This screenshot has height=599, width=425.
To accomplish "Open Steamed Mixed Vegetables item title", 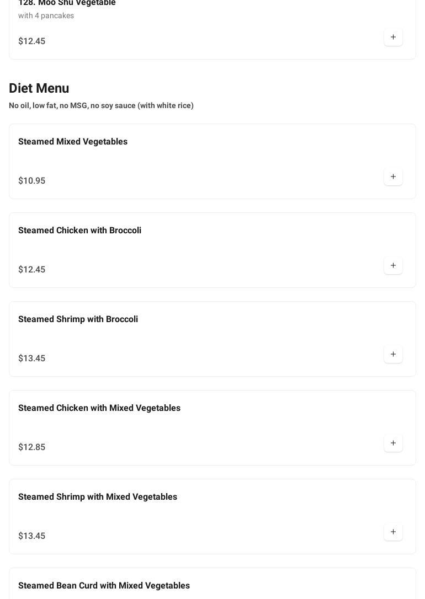I will (73, 142).
